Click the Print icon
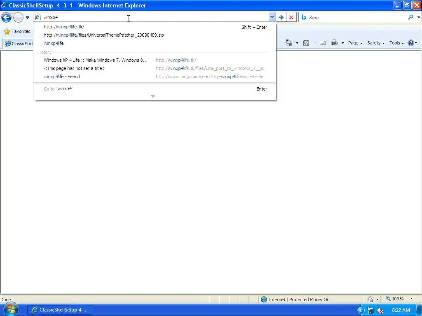The height and width of the screenshot is (316, 422). (334, 43)
